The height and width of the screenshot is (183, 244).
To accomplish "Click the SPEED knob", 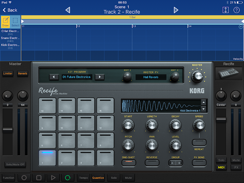I will tap(199, 125).
